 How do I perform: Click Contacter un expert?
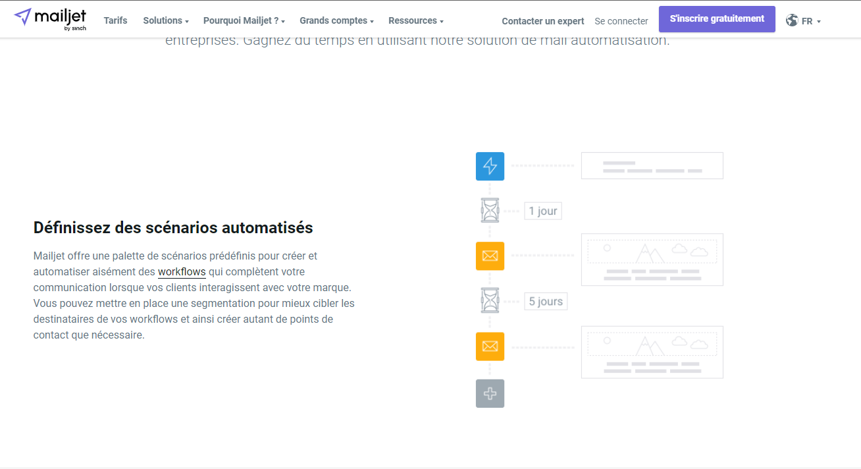pyautogui.click(x=542, y=21)
